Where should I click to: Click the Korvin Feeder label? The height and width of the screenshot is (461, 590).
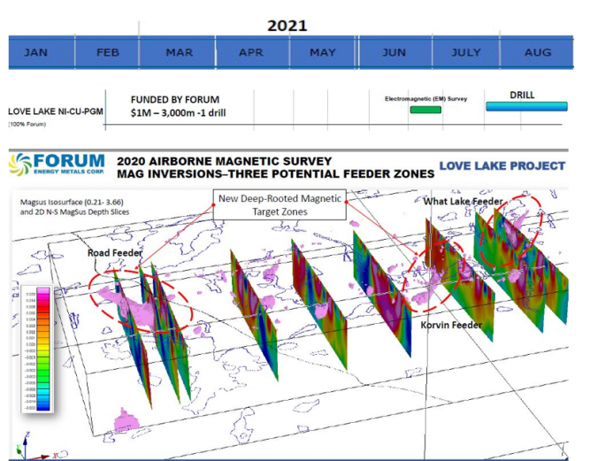[451, 325]
